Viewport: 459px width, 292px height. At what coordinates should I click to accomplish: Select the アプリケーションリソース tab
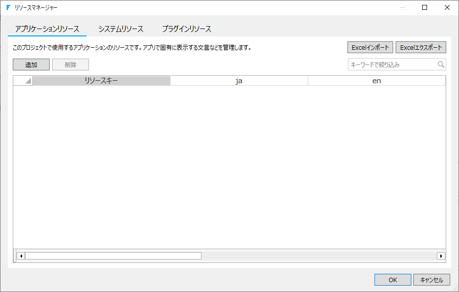coord(47,29)
